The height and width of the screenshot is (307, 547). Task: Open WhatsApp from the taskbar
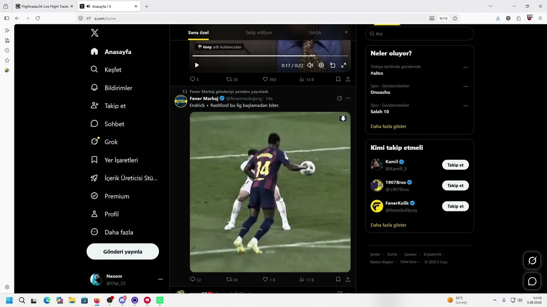click(160, 300)
